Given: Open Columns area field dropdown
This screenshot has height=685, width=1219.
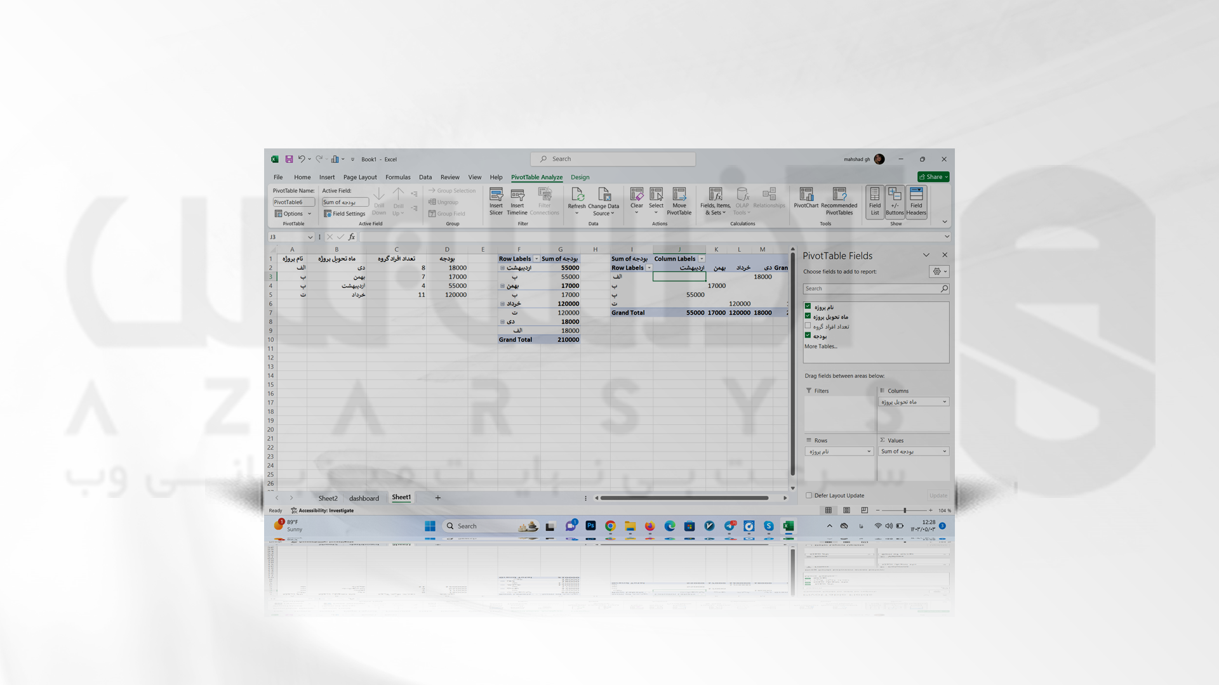Looking at the screenshot, I should pos(945,402).
